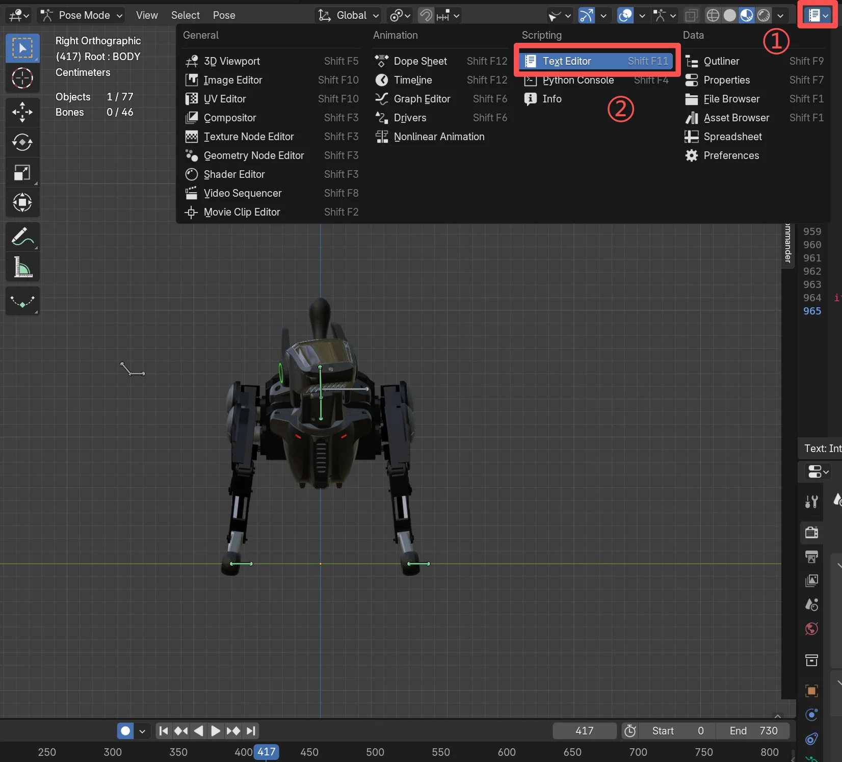The height and width of the screenshot is (762, 842).
Task: Open the Properties editor type dropdown
Action: coord(818,471)
